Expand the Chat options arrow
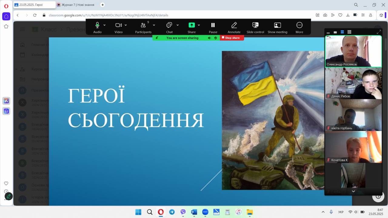Viewport: 388px width, 218px height. [178, 25]
